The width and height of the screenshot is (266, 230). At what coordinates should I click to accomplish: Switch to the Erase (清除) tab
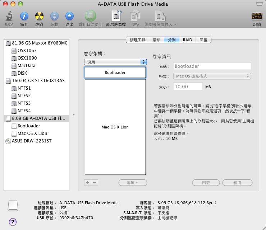156,40
